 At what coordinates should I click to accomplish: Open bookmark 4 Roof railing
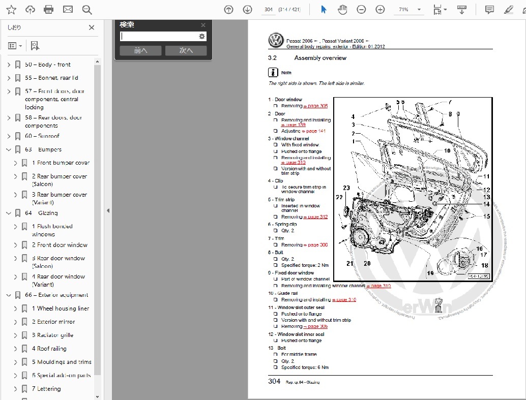coord(49,349)
